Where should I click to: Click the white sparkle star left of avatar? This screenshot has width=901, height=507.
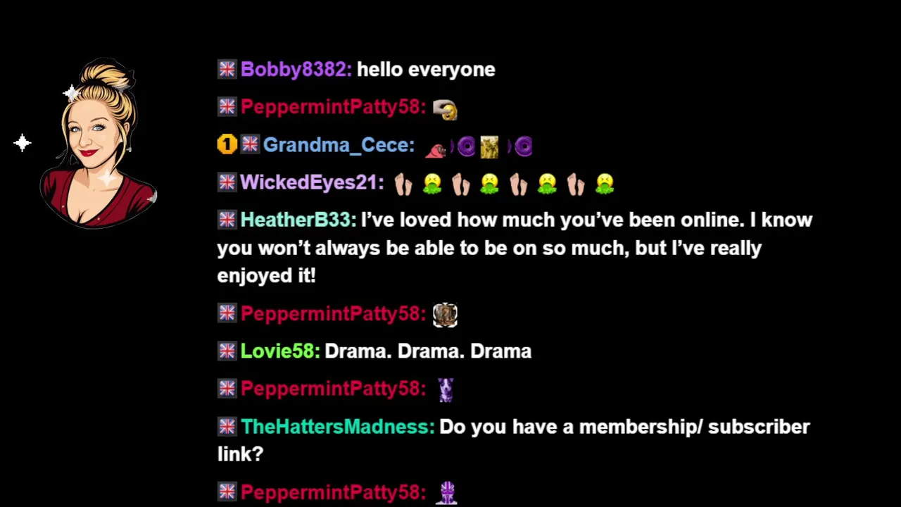[23, 144]
